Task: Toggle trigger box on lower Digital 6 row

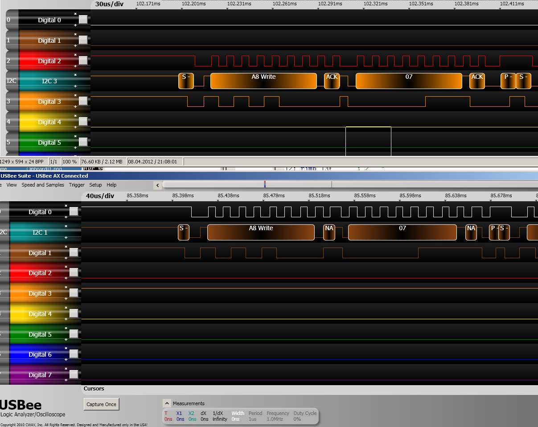Action: 74,354
